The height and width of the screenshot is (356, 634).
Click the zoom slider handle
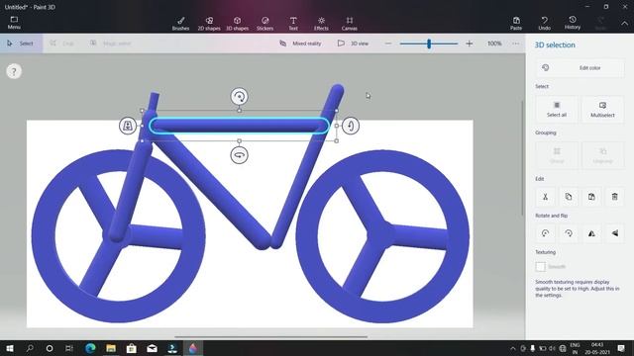point(429,44)
